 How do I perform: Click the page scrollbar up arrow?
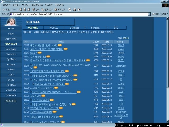coord(168,19)
